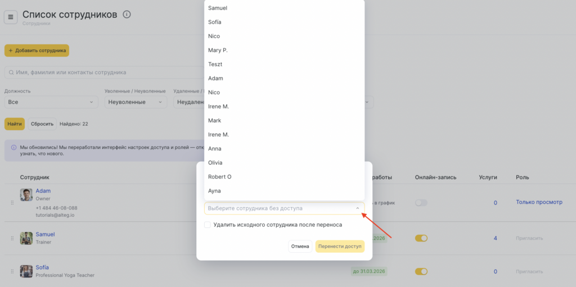The image size is (576, 287).
Task: Open the hamburger sidebar menu
Action: (11, 17)
